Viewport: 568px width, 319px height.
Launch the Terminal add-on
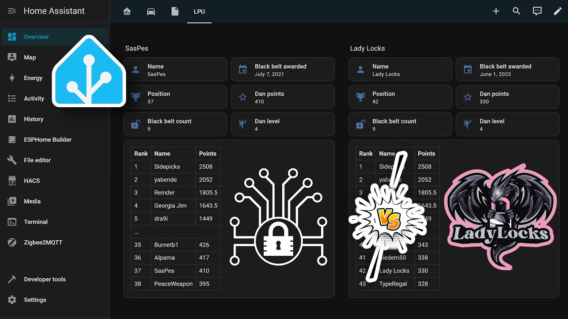coord(55,222)
